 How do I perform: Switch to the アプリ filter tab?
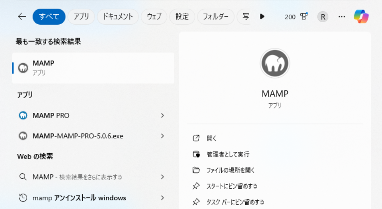pos(81,17)
